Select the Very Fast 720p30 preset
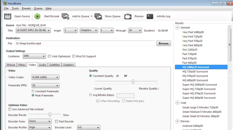 coord(192,36)
